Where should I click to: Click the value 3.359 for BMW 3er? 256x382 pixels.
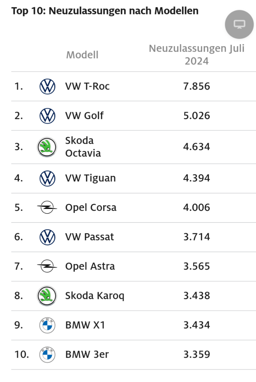coord(197,354)
